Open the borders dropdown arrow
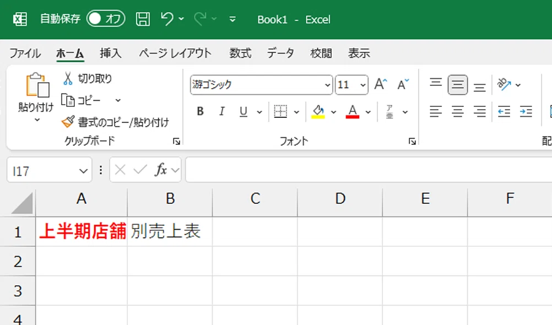Image resolution: width=552 pixels, height=325 pixels. [296, 112]
